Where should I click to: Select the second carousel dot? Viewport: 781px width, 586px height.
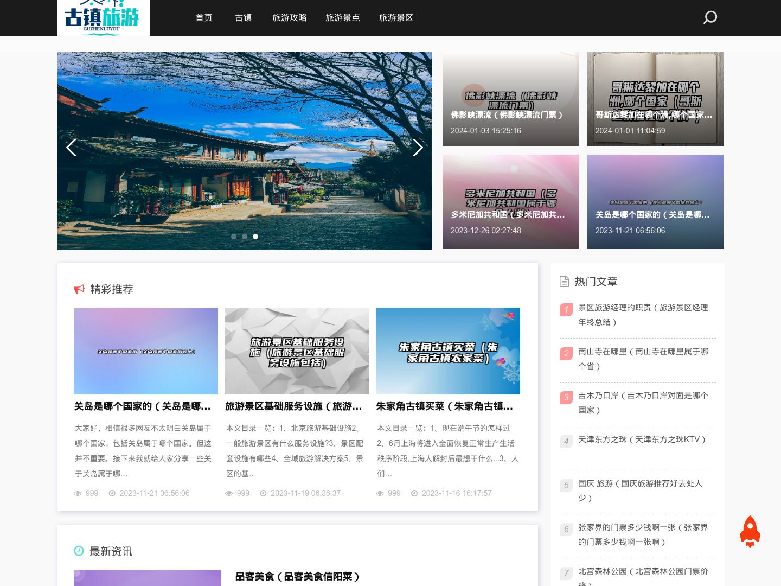point(245,237)
